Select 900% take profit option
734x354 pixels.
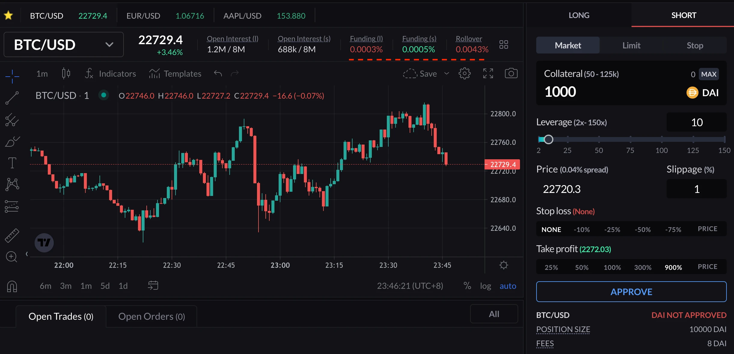(x=673, y=267)
